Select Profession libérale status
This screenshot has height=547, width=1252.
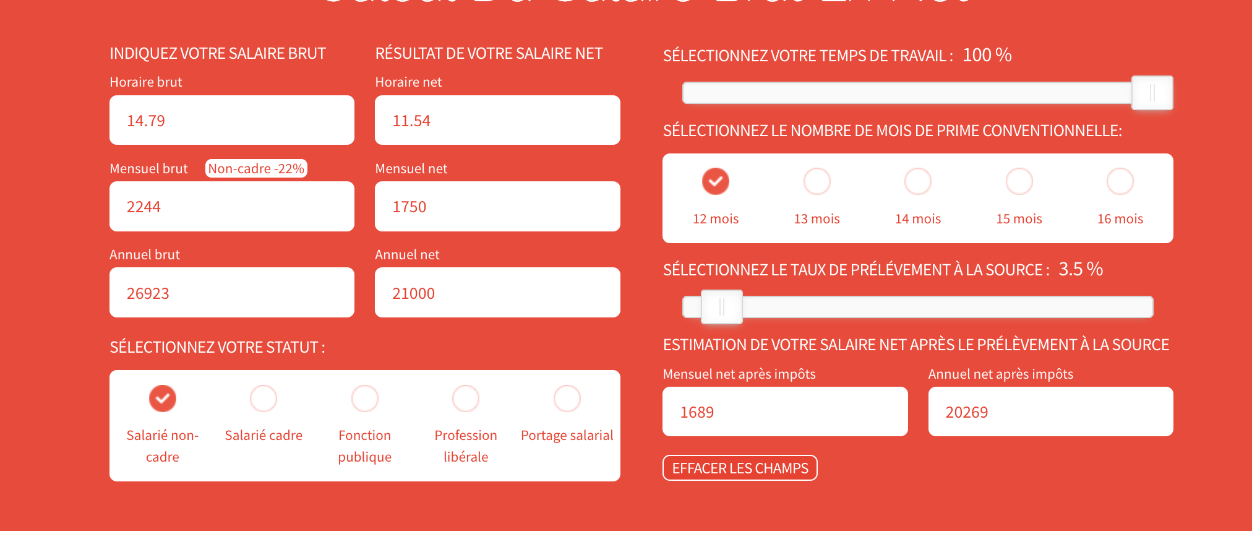466,398
